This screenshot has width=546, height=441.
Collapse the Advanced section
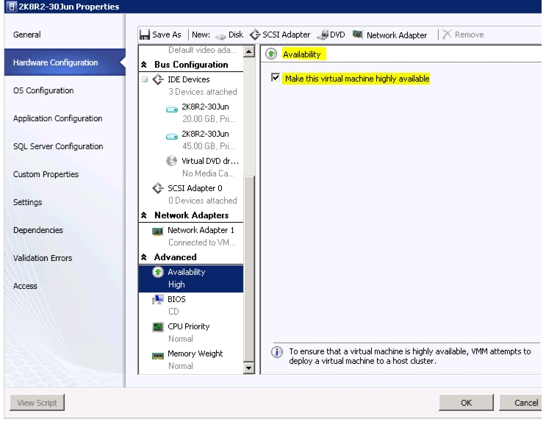(144, 257)
